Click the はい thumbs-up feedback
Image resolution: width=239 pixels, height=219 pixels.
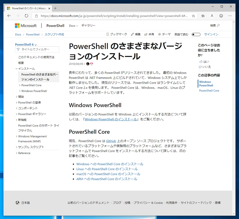coord(204,62)
